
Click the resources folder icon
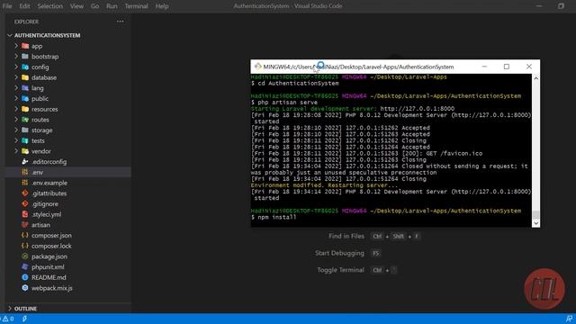coord(25,109)
